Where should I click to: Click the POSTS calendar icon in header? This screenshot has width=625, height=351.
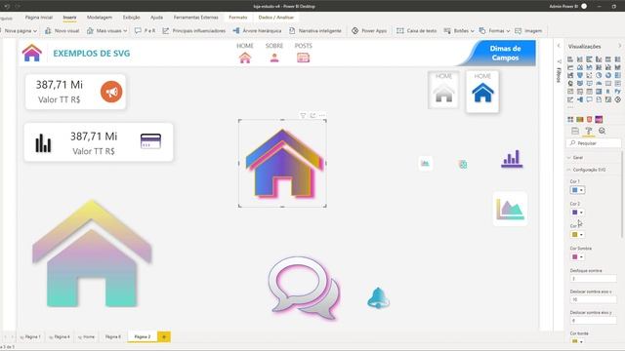(303, 58)
